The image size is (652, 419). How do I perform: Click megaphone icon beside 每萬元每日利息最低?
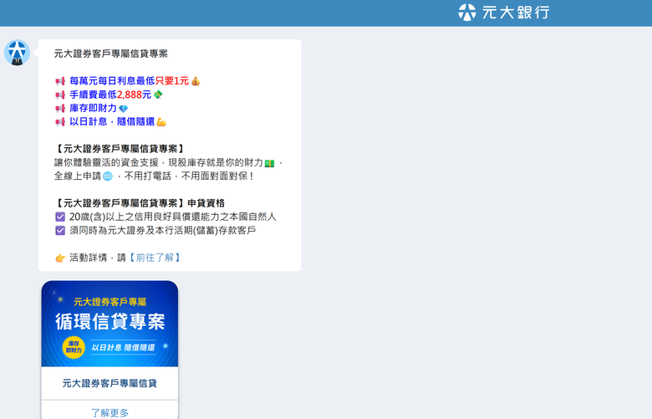(x=60, y=81)
